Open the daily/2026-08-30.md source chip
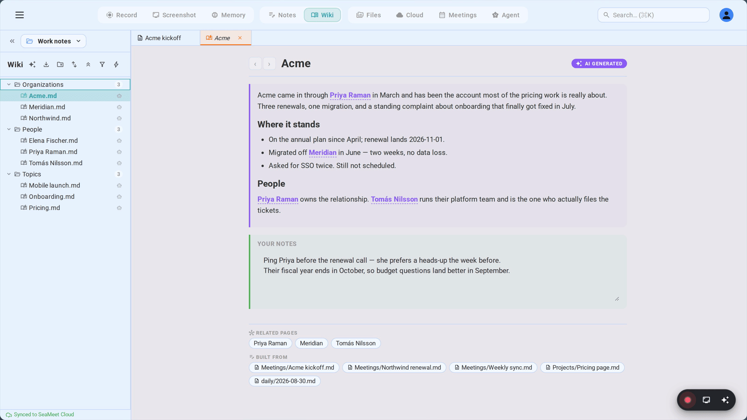Screen dimensions: 747x420 click(x=285, y=381)
